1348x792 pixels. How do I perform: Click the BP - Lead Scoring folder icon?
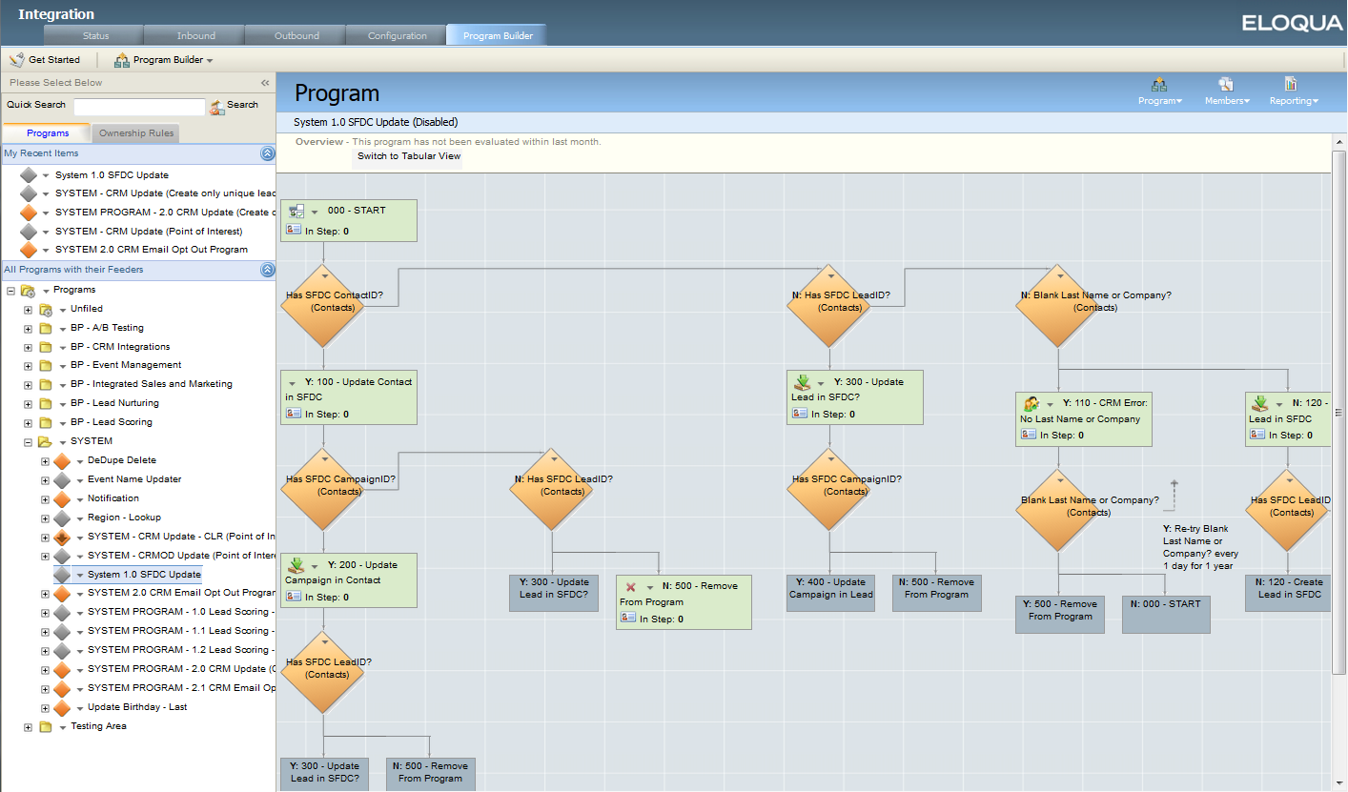46,423
